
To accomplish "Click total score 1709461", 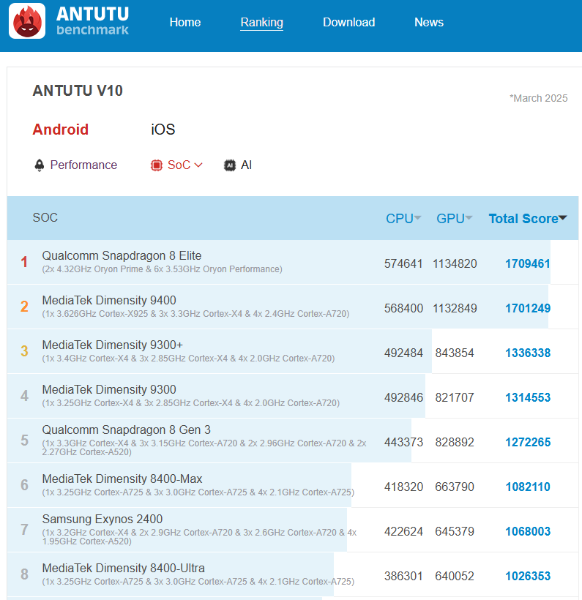I will [x=528, y=263].
